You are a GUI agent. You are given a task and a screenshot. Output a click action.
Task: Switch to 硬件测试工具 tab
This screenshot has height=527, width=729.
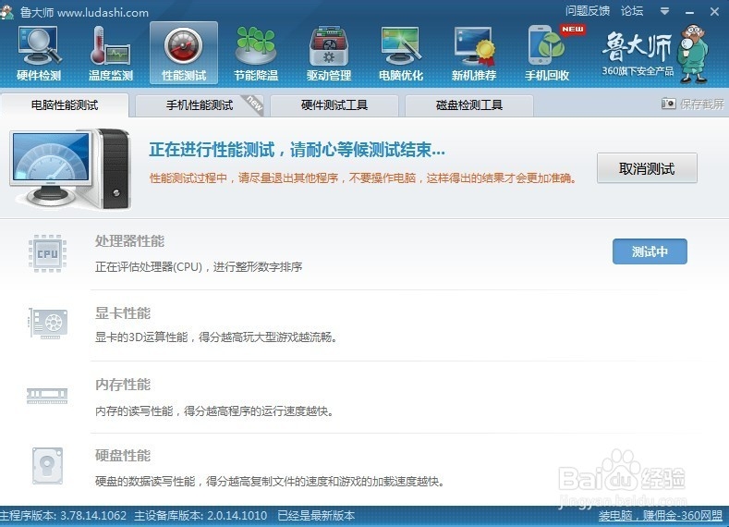334,105
